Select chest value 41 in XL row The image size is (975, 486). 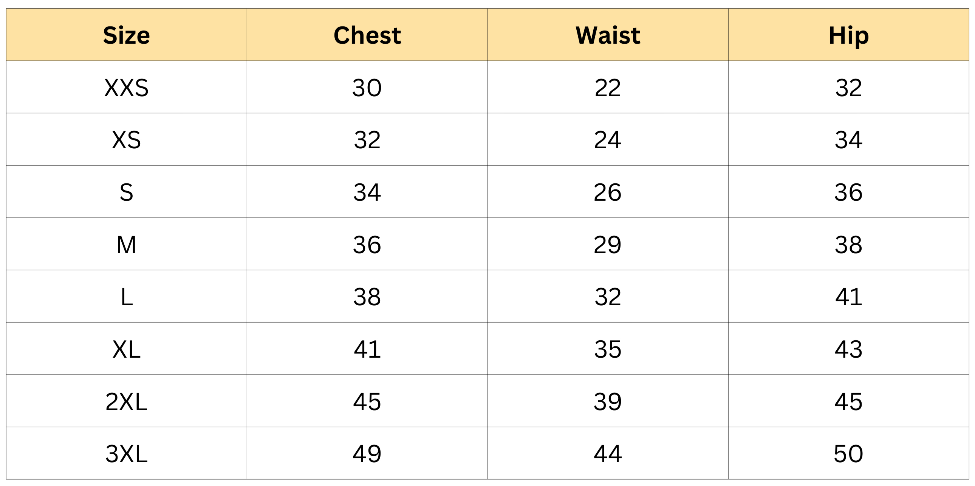pos(367,349)
